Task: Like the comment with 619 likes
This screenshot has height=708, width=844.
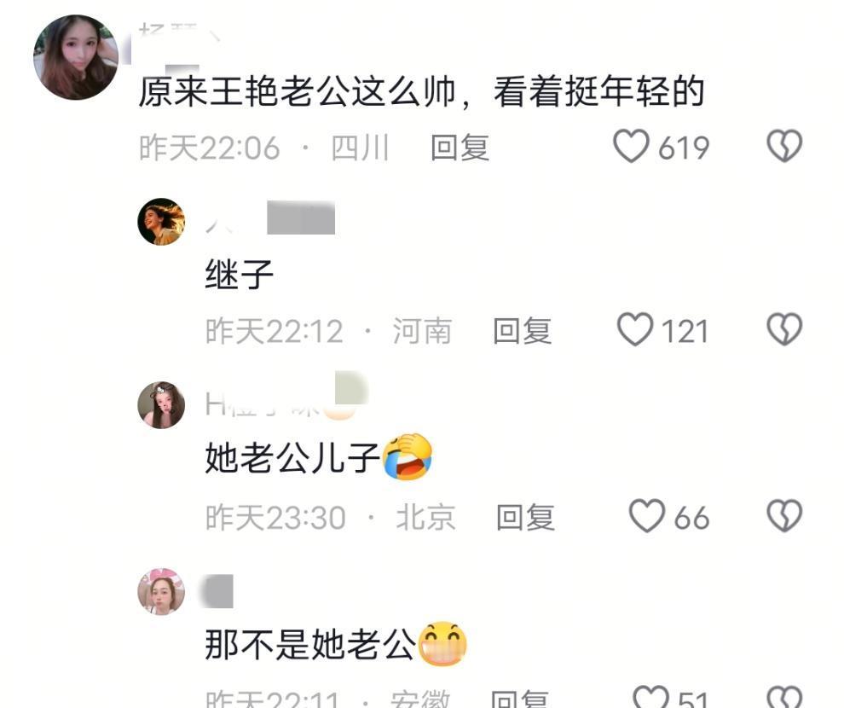Action: click(631, 146)
